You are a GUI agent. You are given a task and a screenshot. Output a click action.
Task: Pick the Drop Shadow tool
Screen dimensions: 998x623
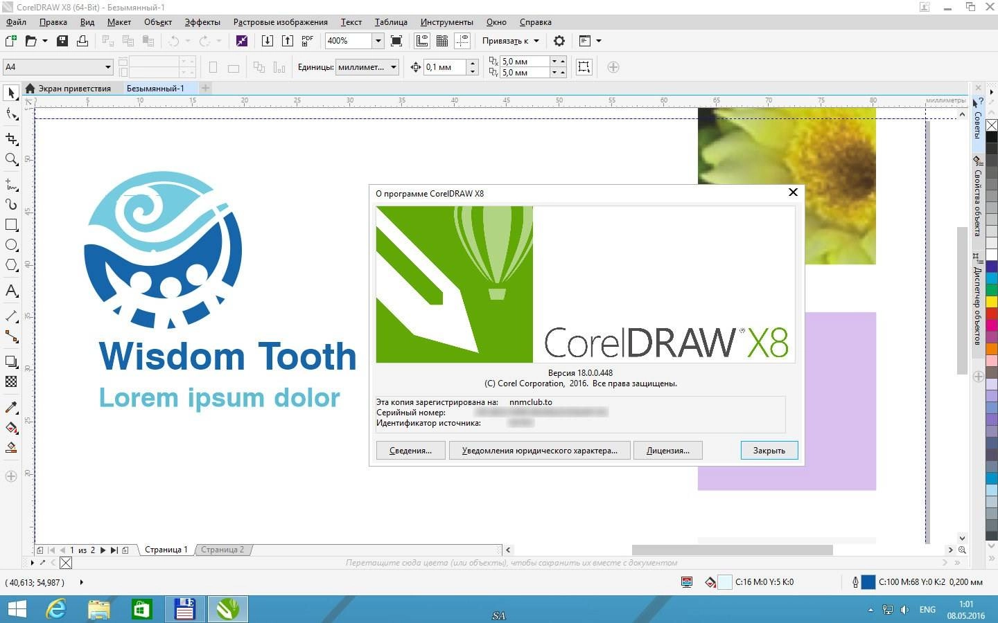click(11, 361)
